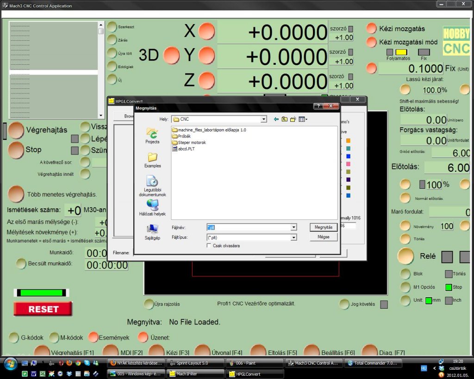Click the Több menetes végrehajtás button
This screenshot has width=474, height=379.
(16, 194)
